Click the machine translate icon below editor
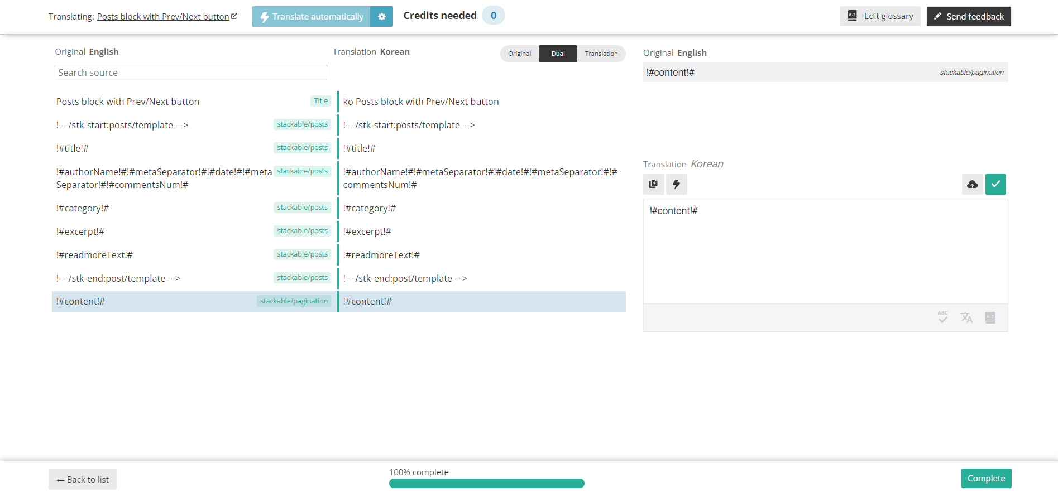The width and height of the screenshot is (1058, 492). point(966,317)
